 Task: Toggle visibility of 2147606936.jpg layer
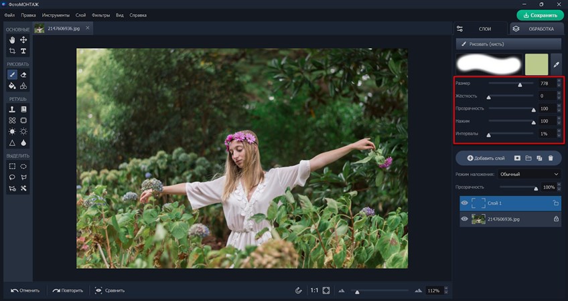(x=464, y=219)
